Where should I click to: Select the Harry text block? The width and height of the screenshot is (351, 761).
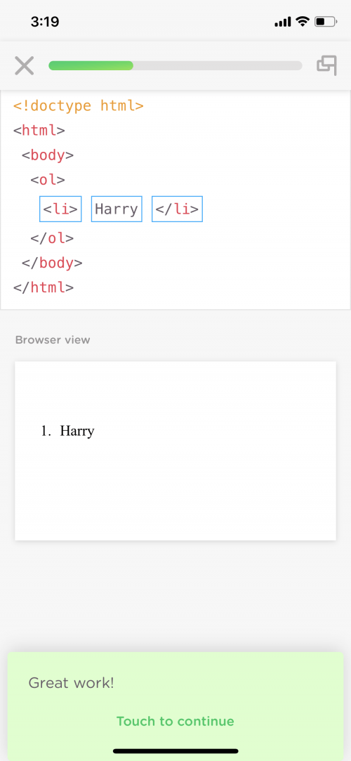[117, 209]
